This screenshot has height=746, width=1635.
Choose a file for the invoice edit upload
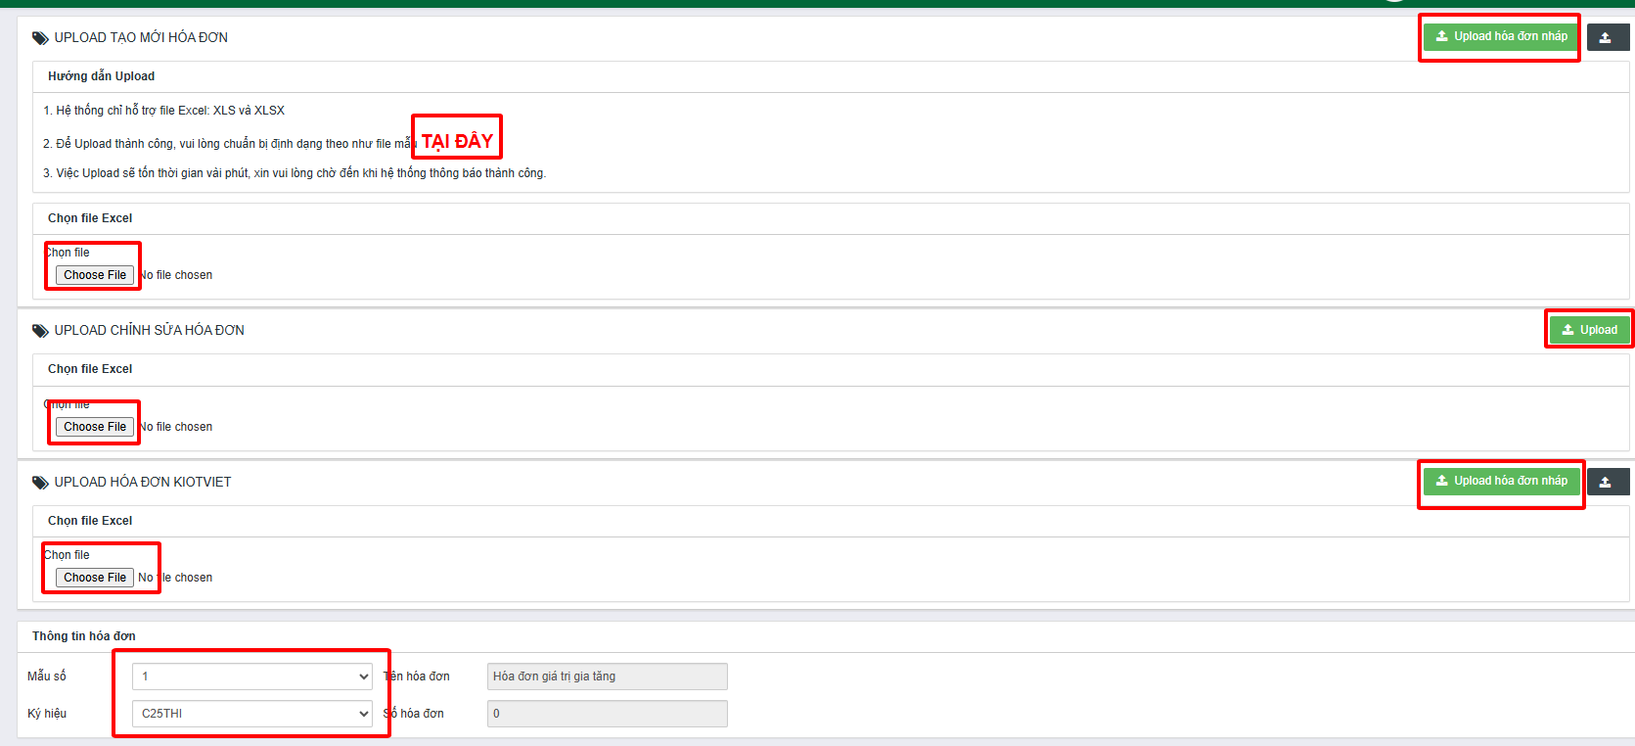(95, 427)
